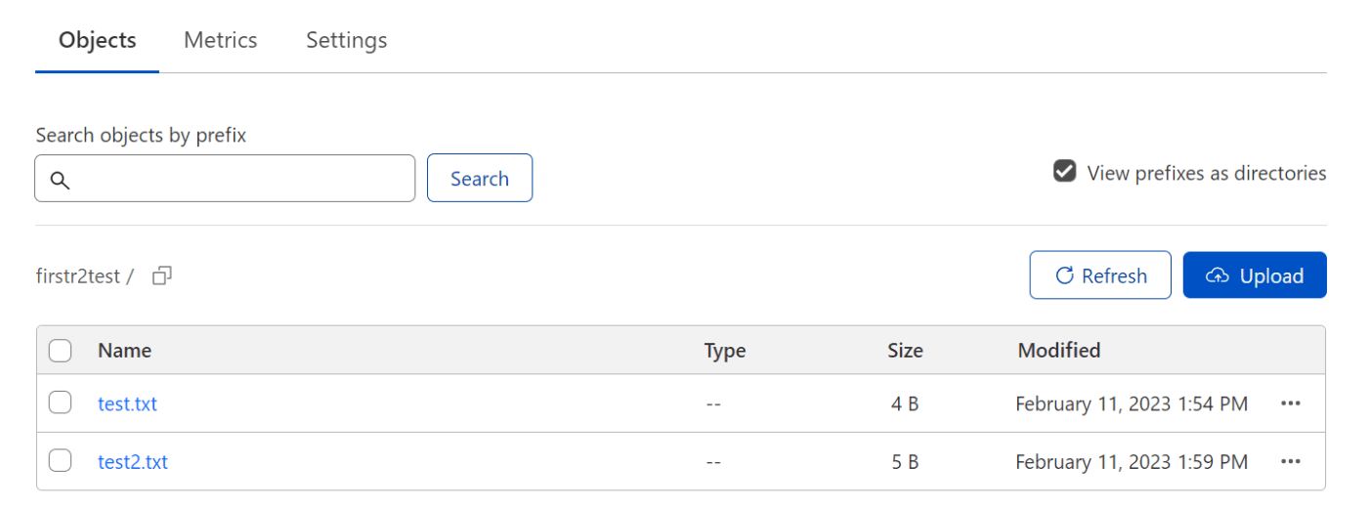Click the Name column header
Image resolution: width=1368 pixels, height=506 pixels.
coord(124,351)
